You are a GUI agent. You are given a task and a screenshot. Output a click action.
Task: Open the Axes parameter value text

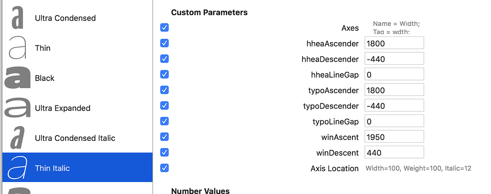click(x=397, y=28)
